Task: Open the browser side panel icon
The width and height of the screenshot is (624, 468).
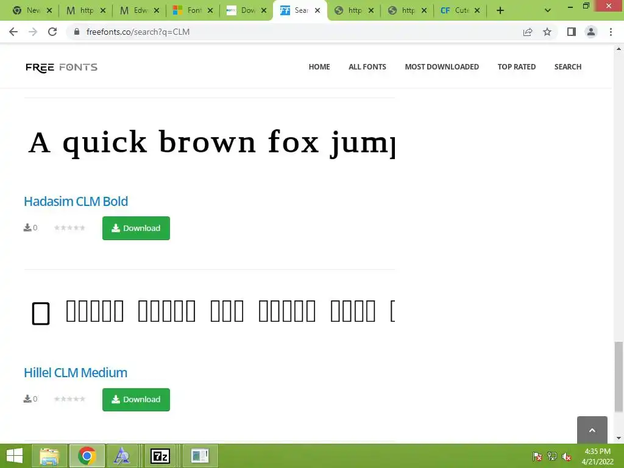Action: [x=572, y=32]
